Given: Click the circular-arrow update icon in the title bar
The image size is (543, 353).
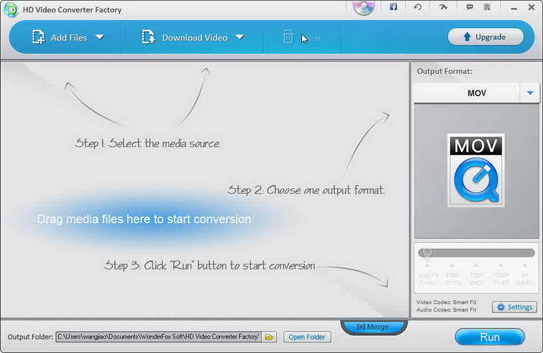Looking at the screenshot, I should tap(417, 7).
